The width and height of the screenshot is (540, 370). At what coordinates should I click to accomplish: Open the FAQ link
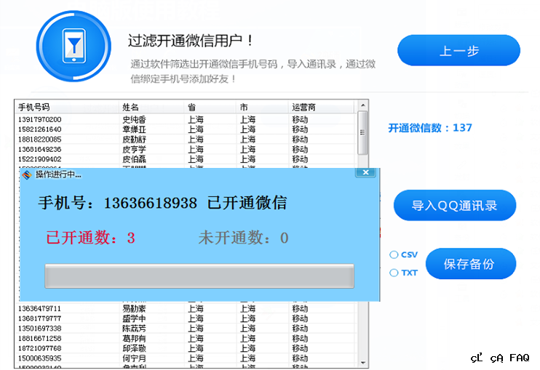click(x=519, y=358)
